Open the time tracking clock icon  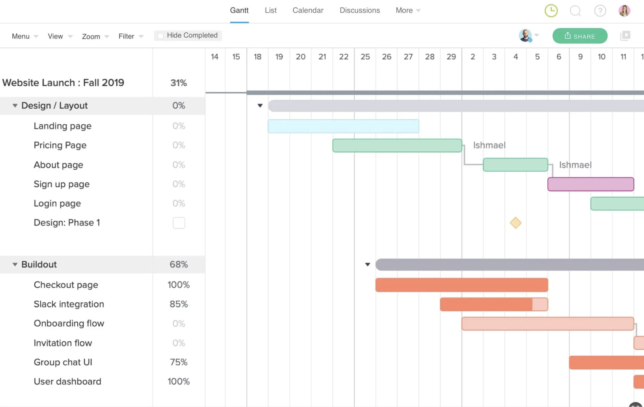[x=551, y=11]
